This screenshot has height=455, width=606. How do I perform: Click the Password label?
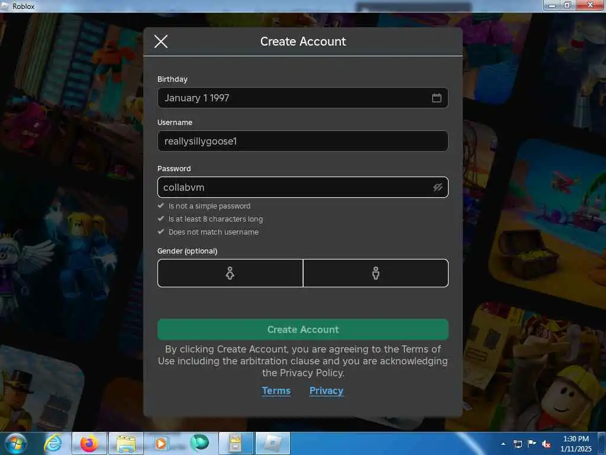(x=174, y=169)
